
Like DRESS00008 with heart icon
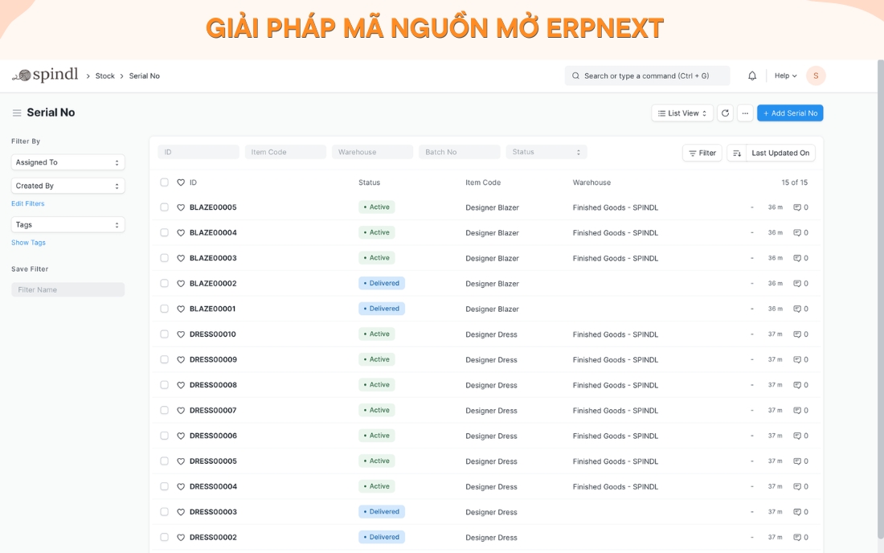pos(181,385)
